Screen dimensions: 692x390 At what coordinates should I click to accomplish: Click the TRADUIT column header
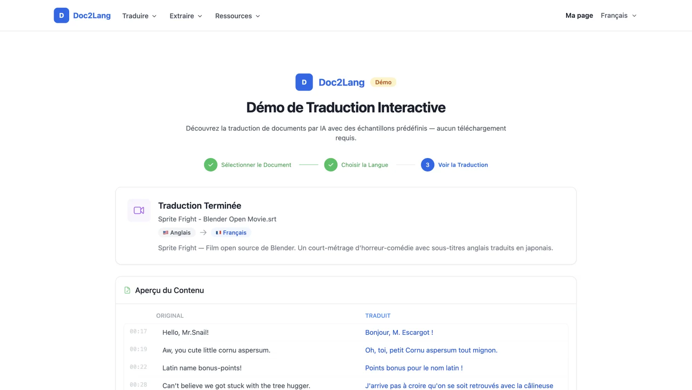[378, 316]
